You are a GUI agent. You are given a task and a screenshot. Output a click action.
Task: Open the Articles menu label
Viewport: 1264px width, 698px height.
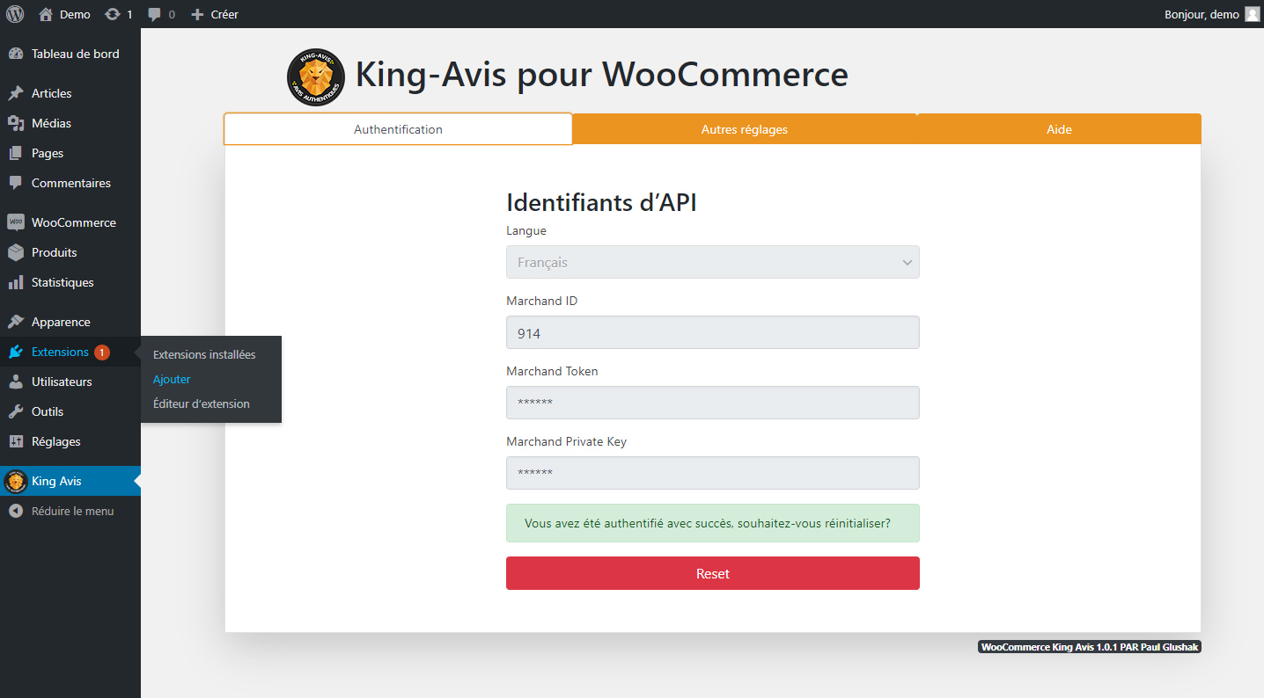pyautogui.click(x=52, y=93)
